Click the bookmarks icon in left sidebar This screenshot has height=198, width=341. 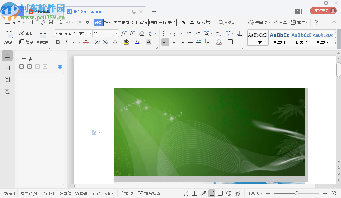pos(7,80)
